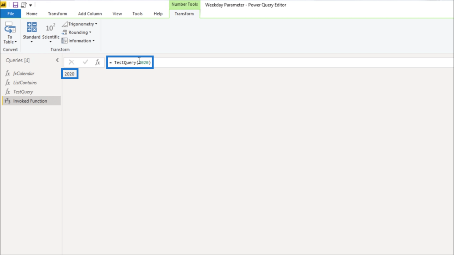
Task: Open the quick access toolbar dropdown arrow
Action: [x=31, y=5]
